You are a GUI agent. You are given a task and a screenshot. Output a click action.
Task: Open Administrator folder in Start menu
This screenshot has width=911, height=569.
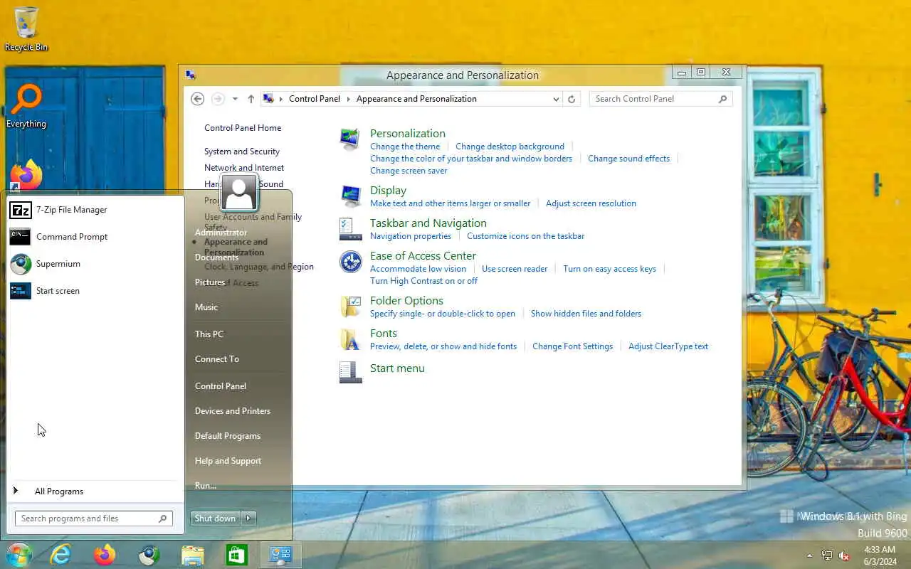(221, 233)
